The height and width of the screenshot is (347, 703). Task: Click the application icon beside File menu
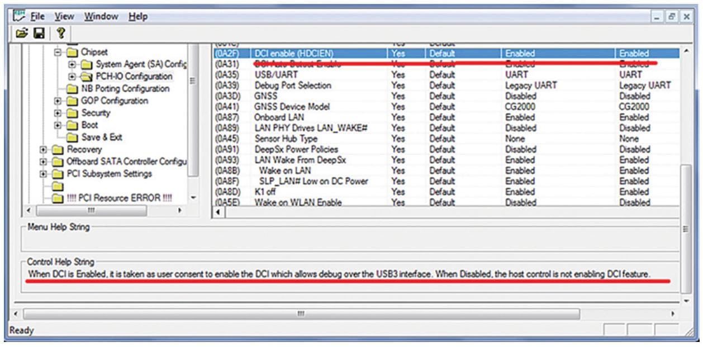(x=18, y=16)
